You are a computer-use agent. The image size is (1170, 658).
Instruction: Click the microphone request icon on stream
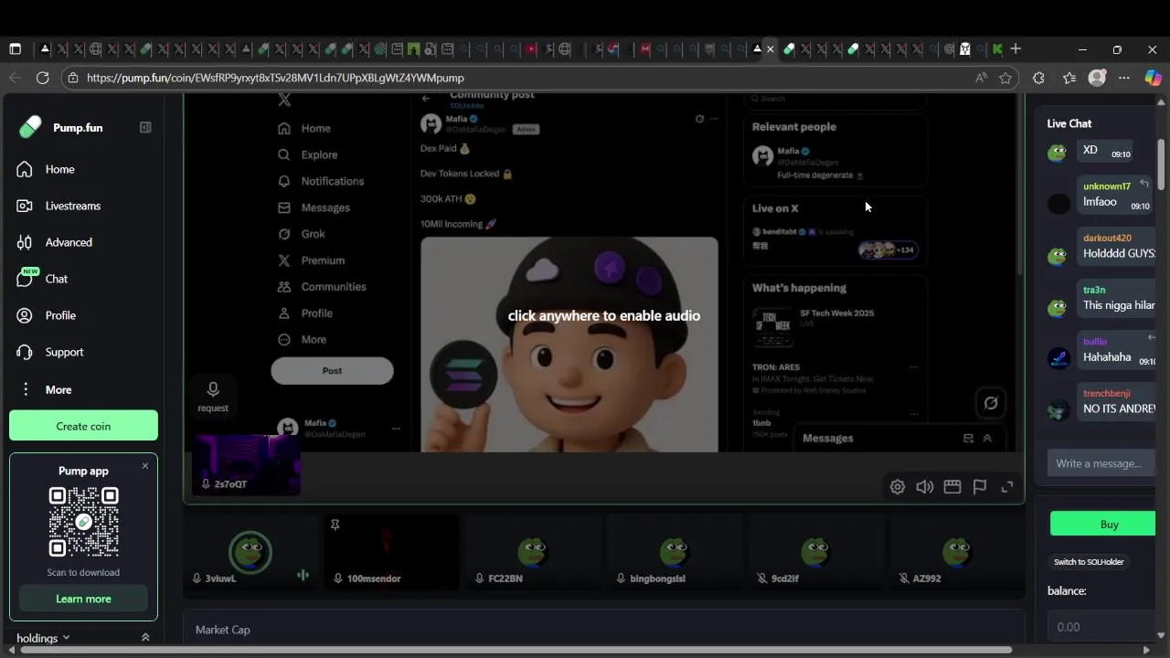(213, 390)
